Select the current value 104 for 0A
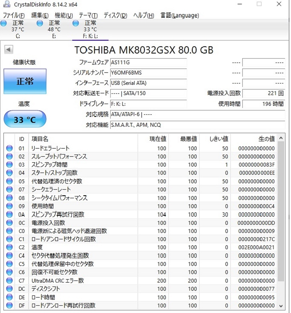 [161, 215]
